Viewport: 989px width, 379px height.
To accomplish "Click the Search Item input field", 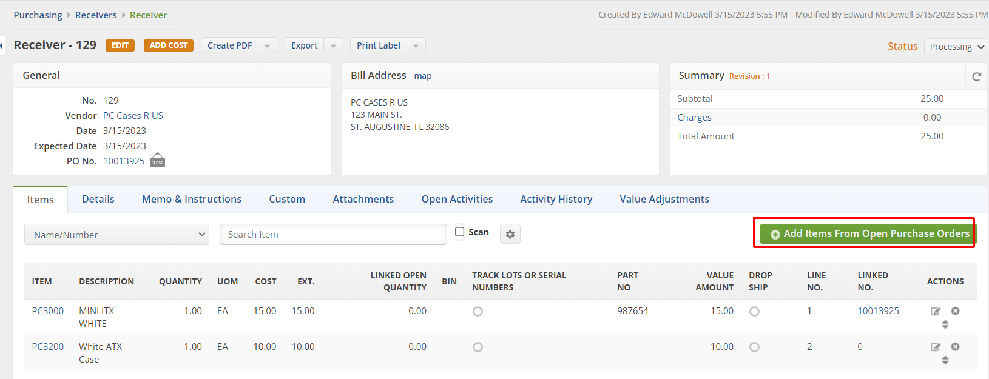I will [333, 235].
